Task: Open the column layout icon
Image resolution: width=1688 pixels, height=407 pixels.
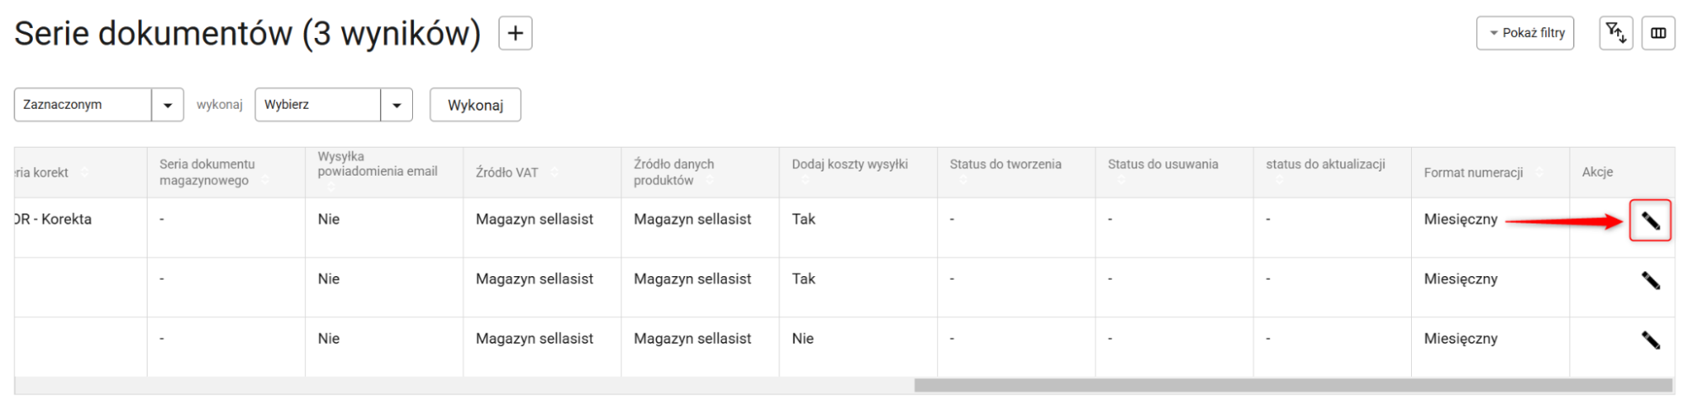Action: coord(1658,33)
